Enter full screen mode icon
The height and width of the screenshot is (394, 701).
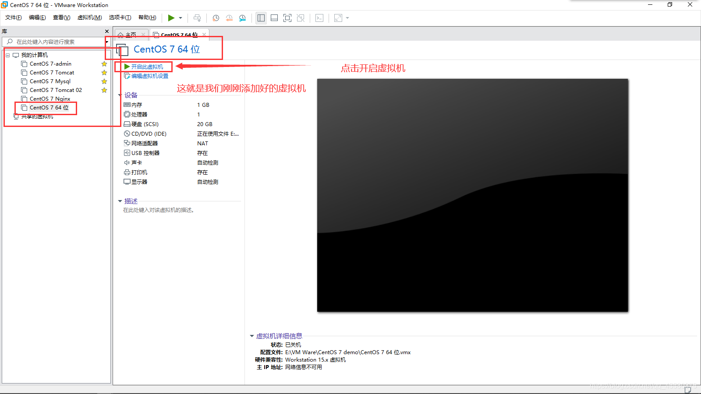[x=287, y=18]
